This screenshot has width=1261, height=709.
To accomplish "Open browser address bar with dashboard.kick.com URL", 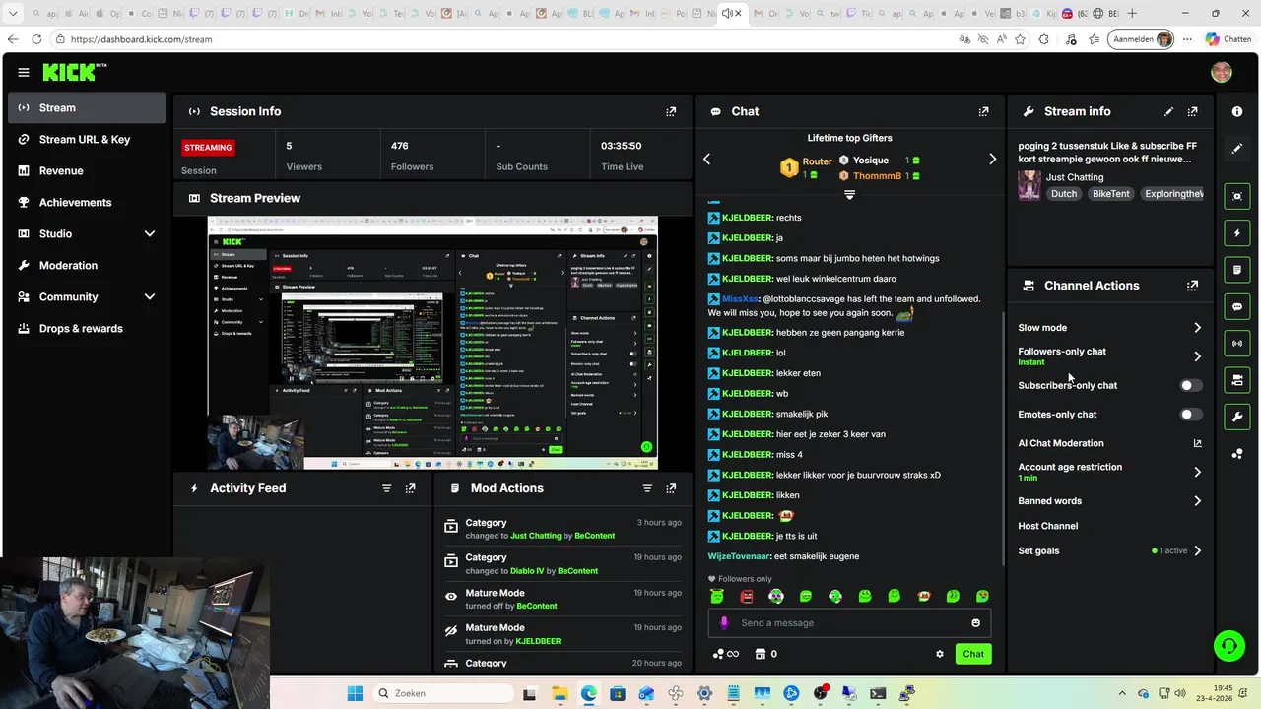I will point(502,39).
